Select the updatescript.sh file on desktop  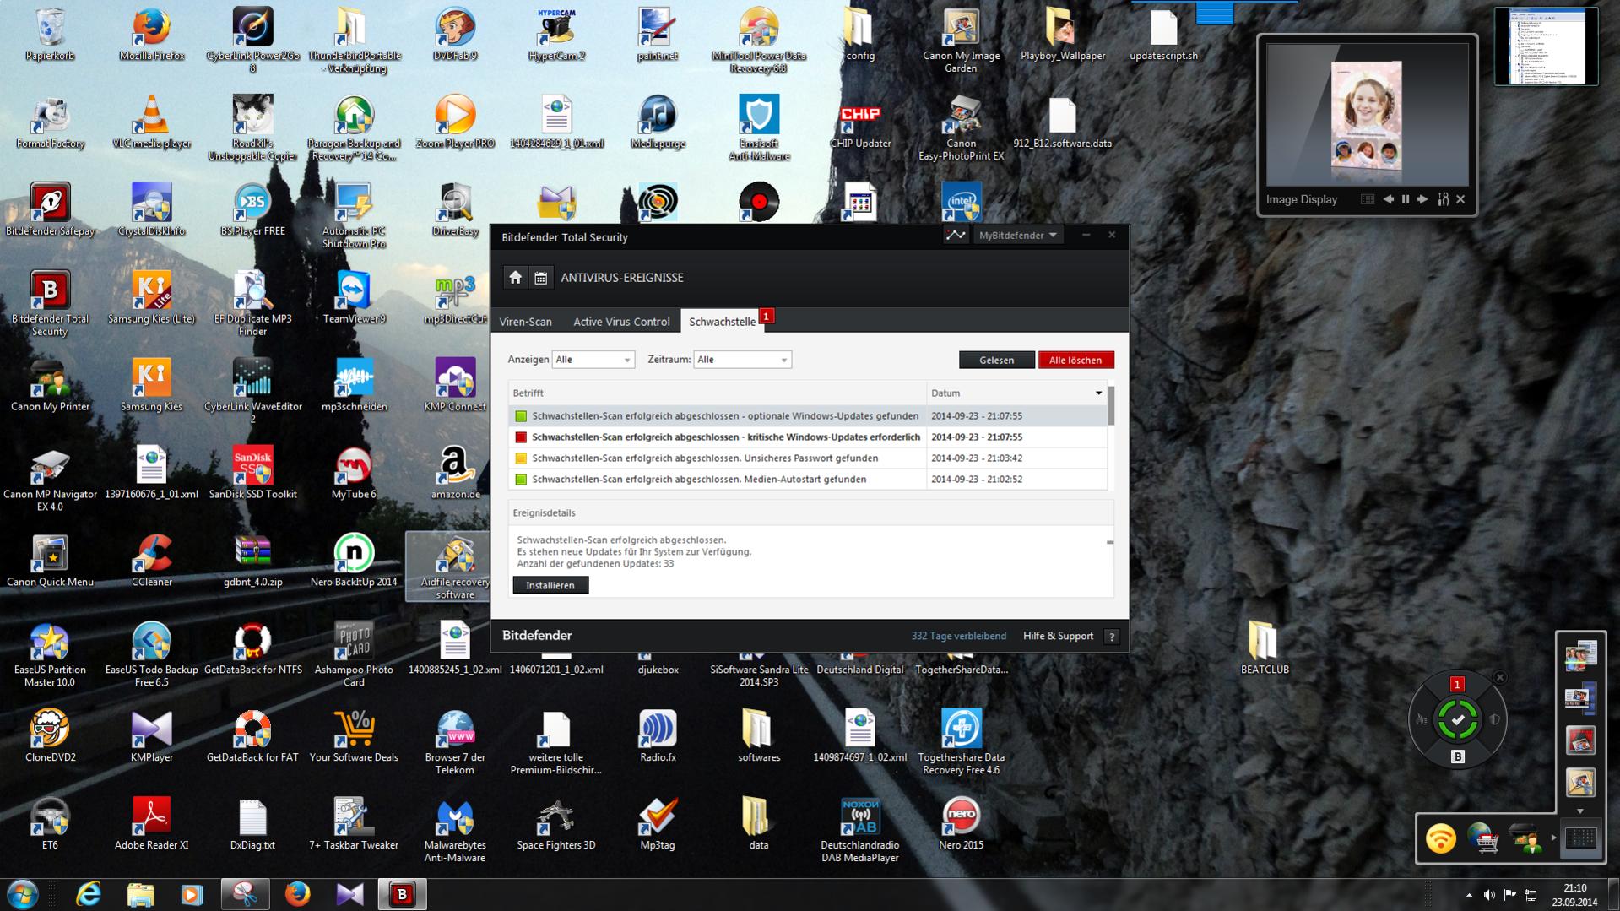tap(1163, 35)
